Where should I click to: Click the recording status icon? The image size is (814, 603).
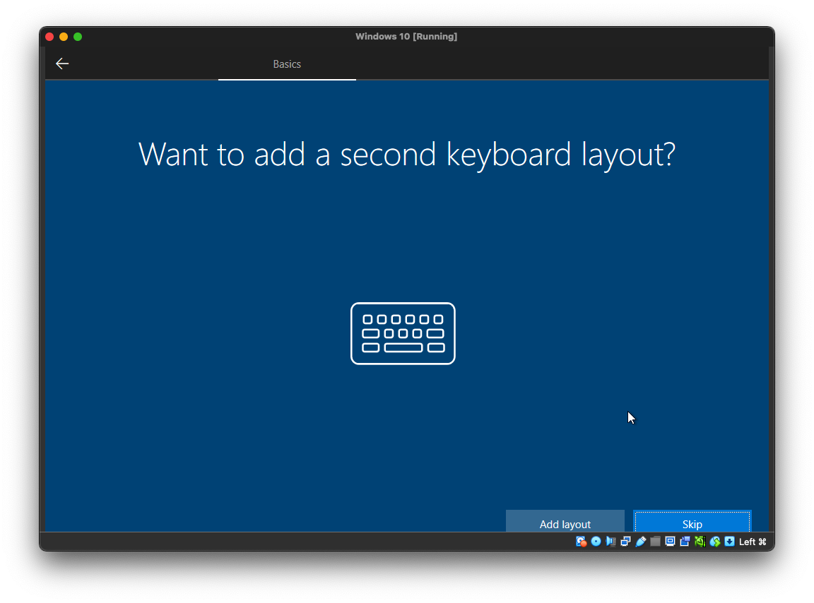click(x=685, y=542)
